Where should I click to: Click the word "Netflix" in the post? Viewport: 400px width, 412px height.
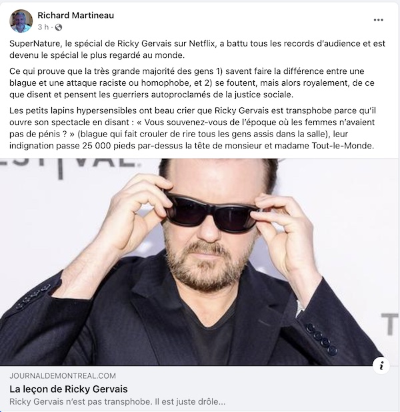[203, 43]
